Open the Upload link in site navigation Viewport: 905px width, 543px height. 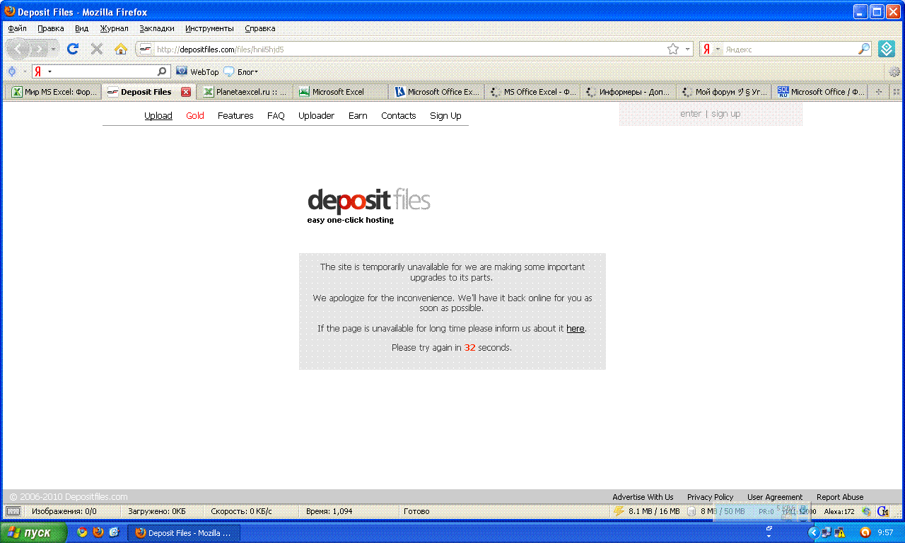point(158,116)
